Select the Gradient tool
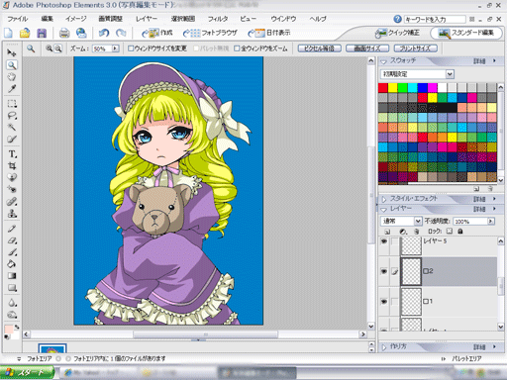507x380 pixels. (x=12, y=276)
